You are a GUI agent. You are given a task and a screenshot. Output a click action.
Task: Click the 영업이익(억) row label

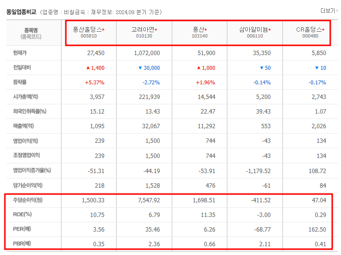coord(26,141)
